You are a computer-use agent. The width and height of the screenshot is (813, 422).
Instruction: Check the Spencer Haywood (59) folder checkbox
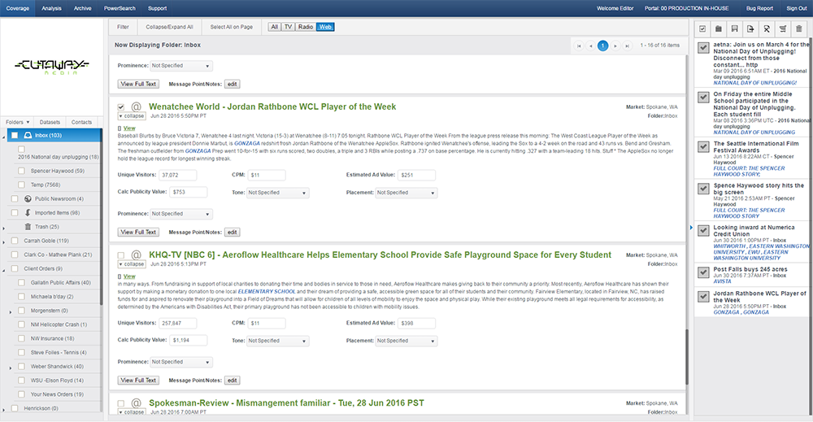click(21, 171)
